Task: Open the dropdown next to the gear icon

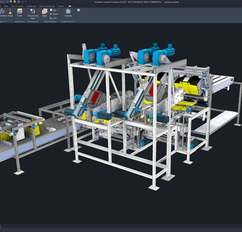Action: (x=81, y=10)
